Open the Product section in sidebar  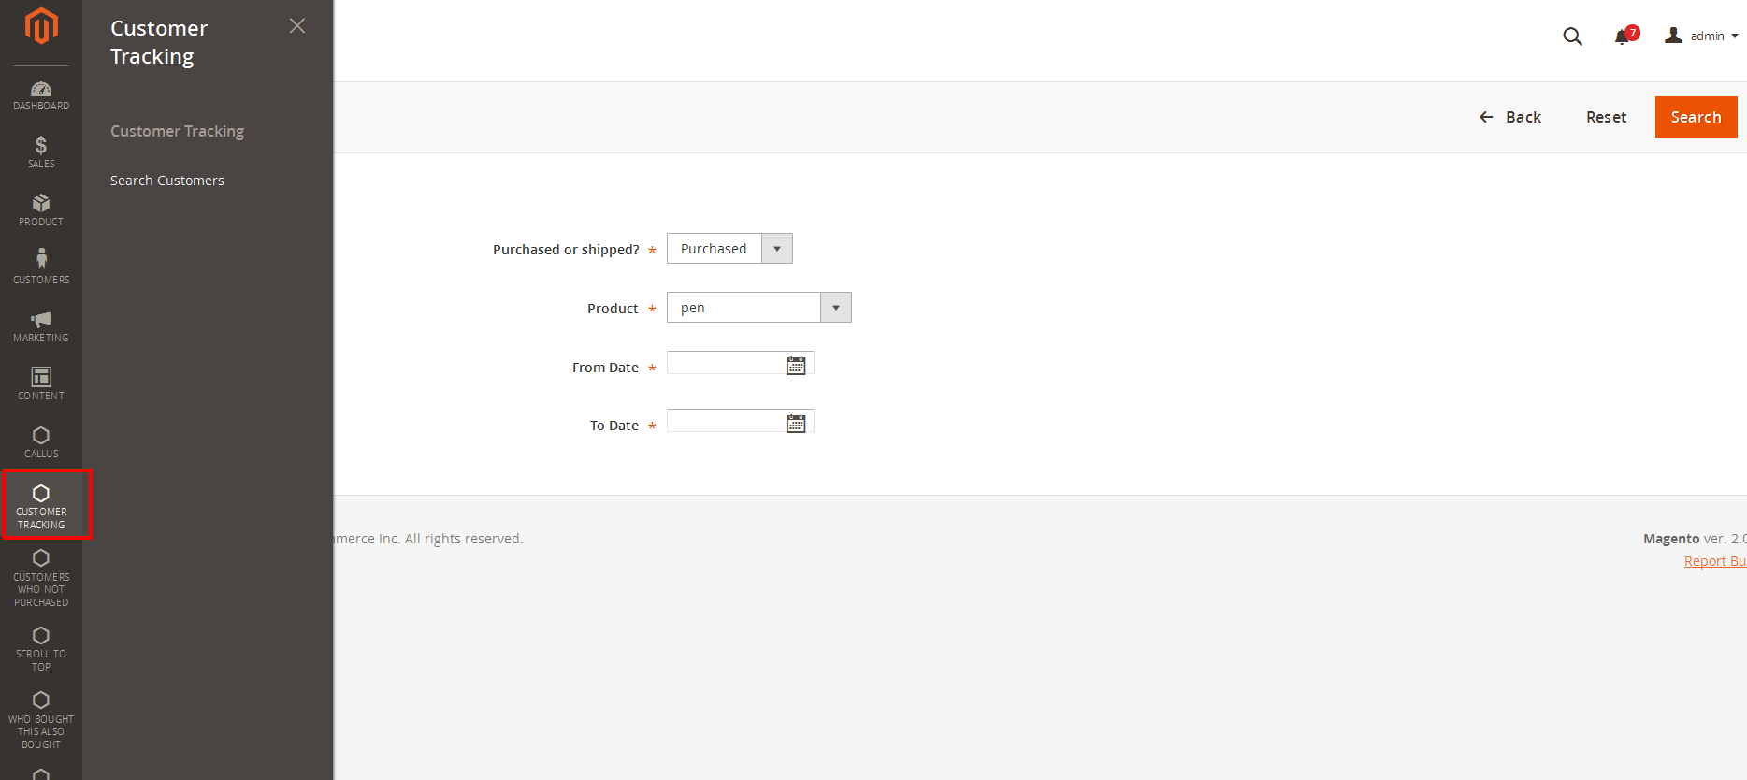coord(41,210)
